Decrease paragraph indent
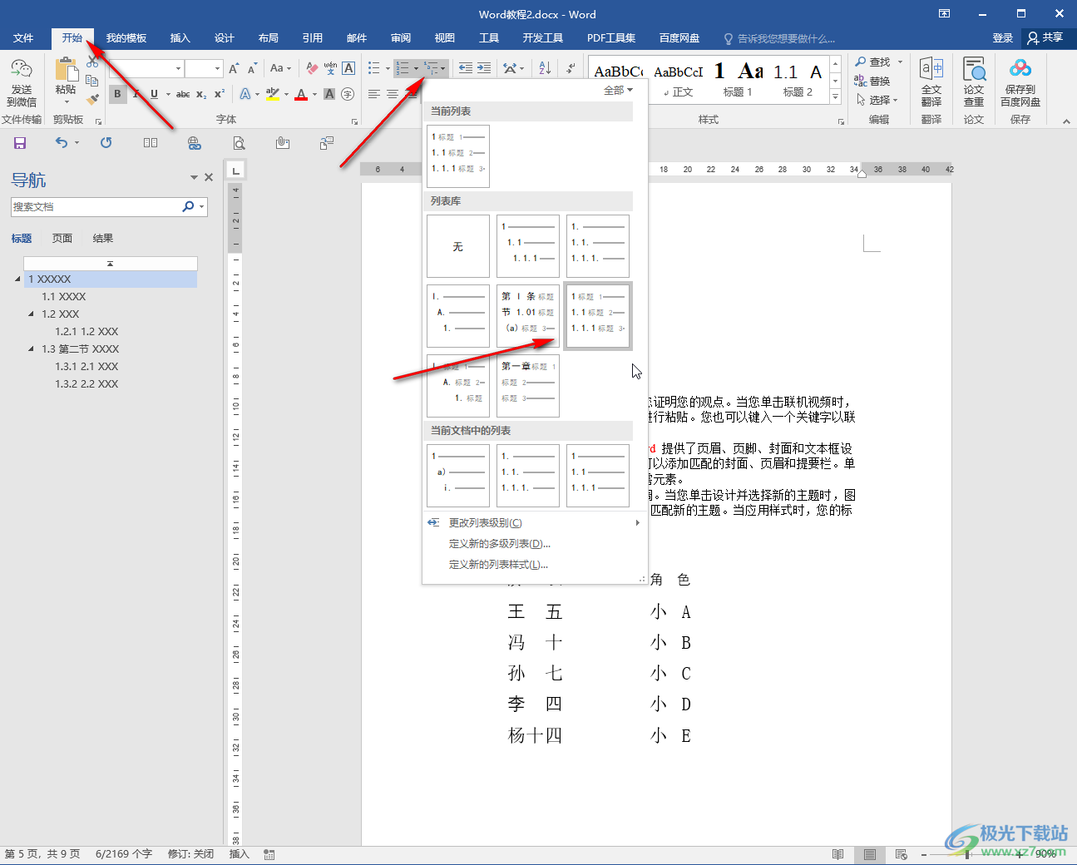The width and height of the screenshot is (1077, 865). click(466, 68)
